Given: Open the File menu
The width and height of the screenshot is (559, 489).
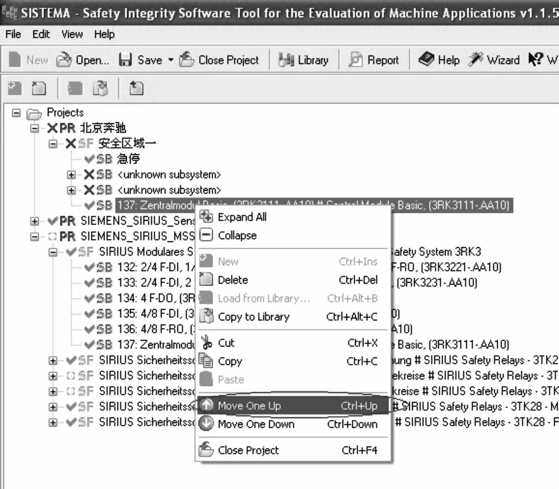Looking at the screenshot, I should pos(13,34).
